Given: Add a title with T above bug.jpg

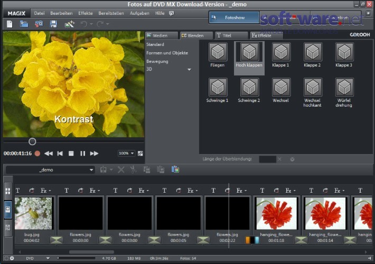Looking at the screenshot, I should pos(18,191).
